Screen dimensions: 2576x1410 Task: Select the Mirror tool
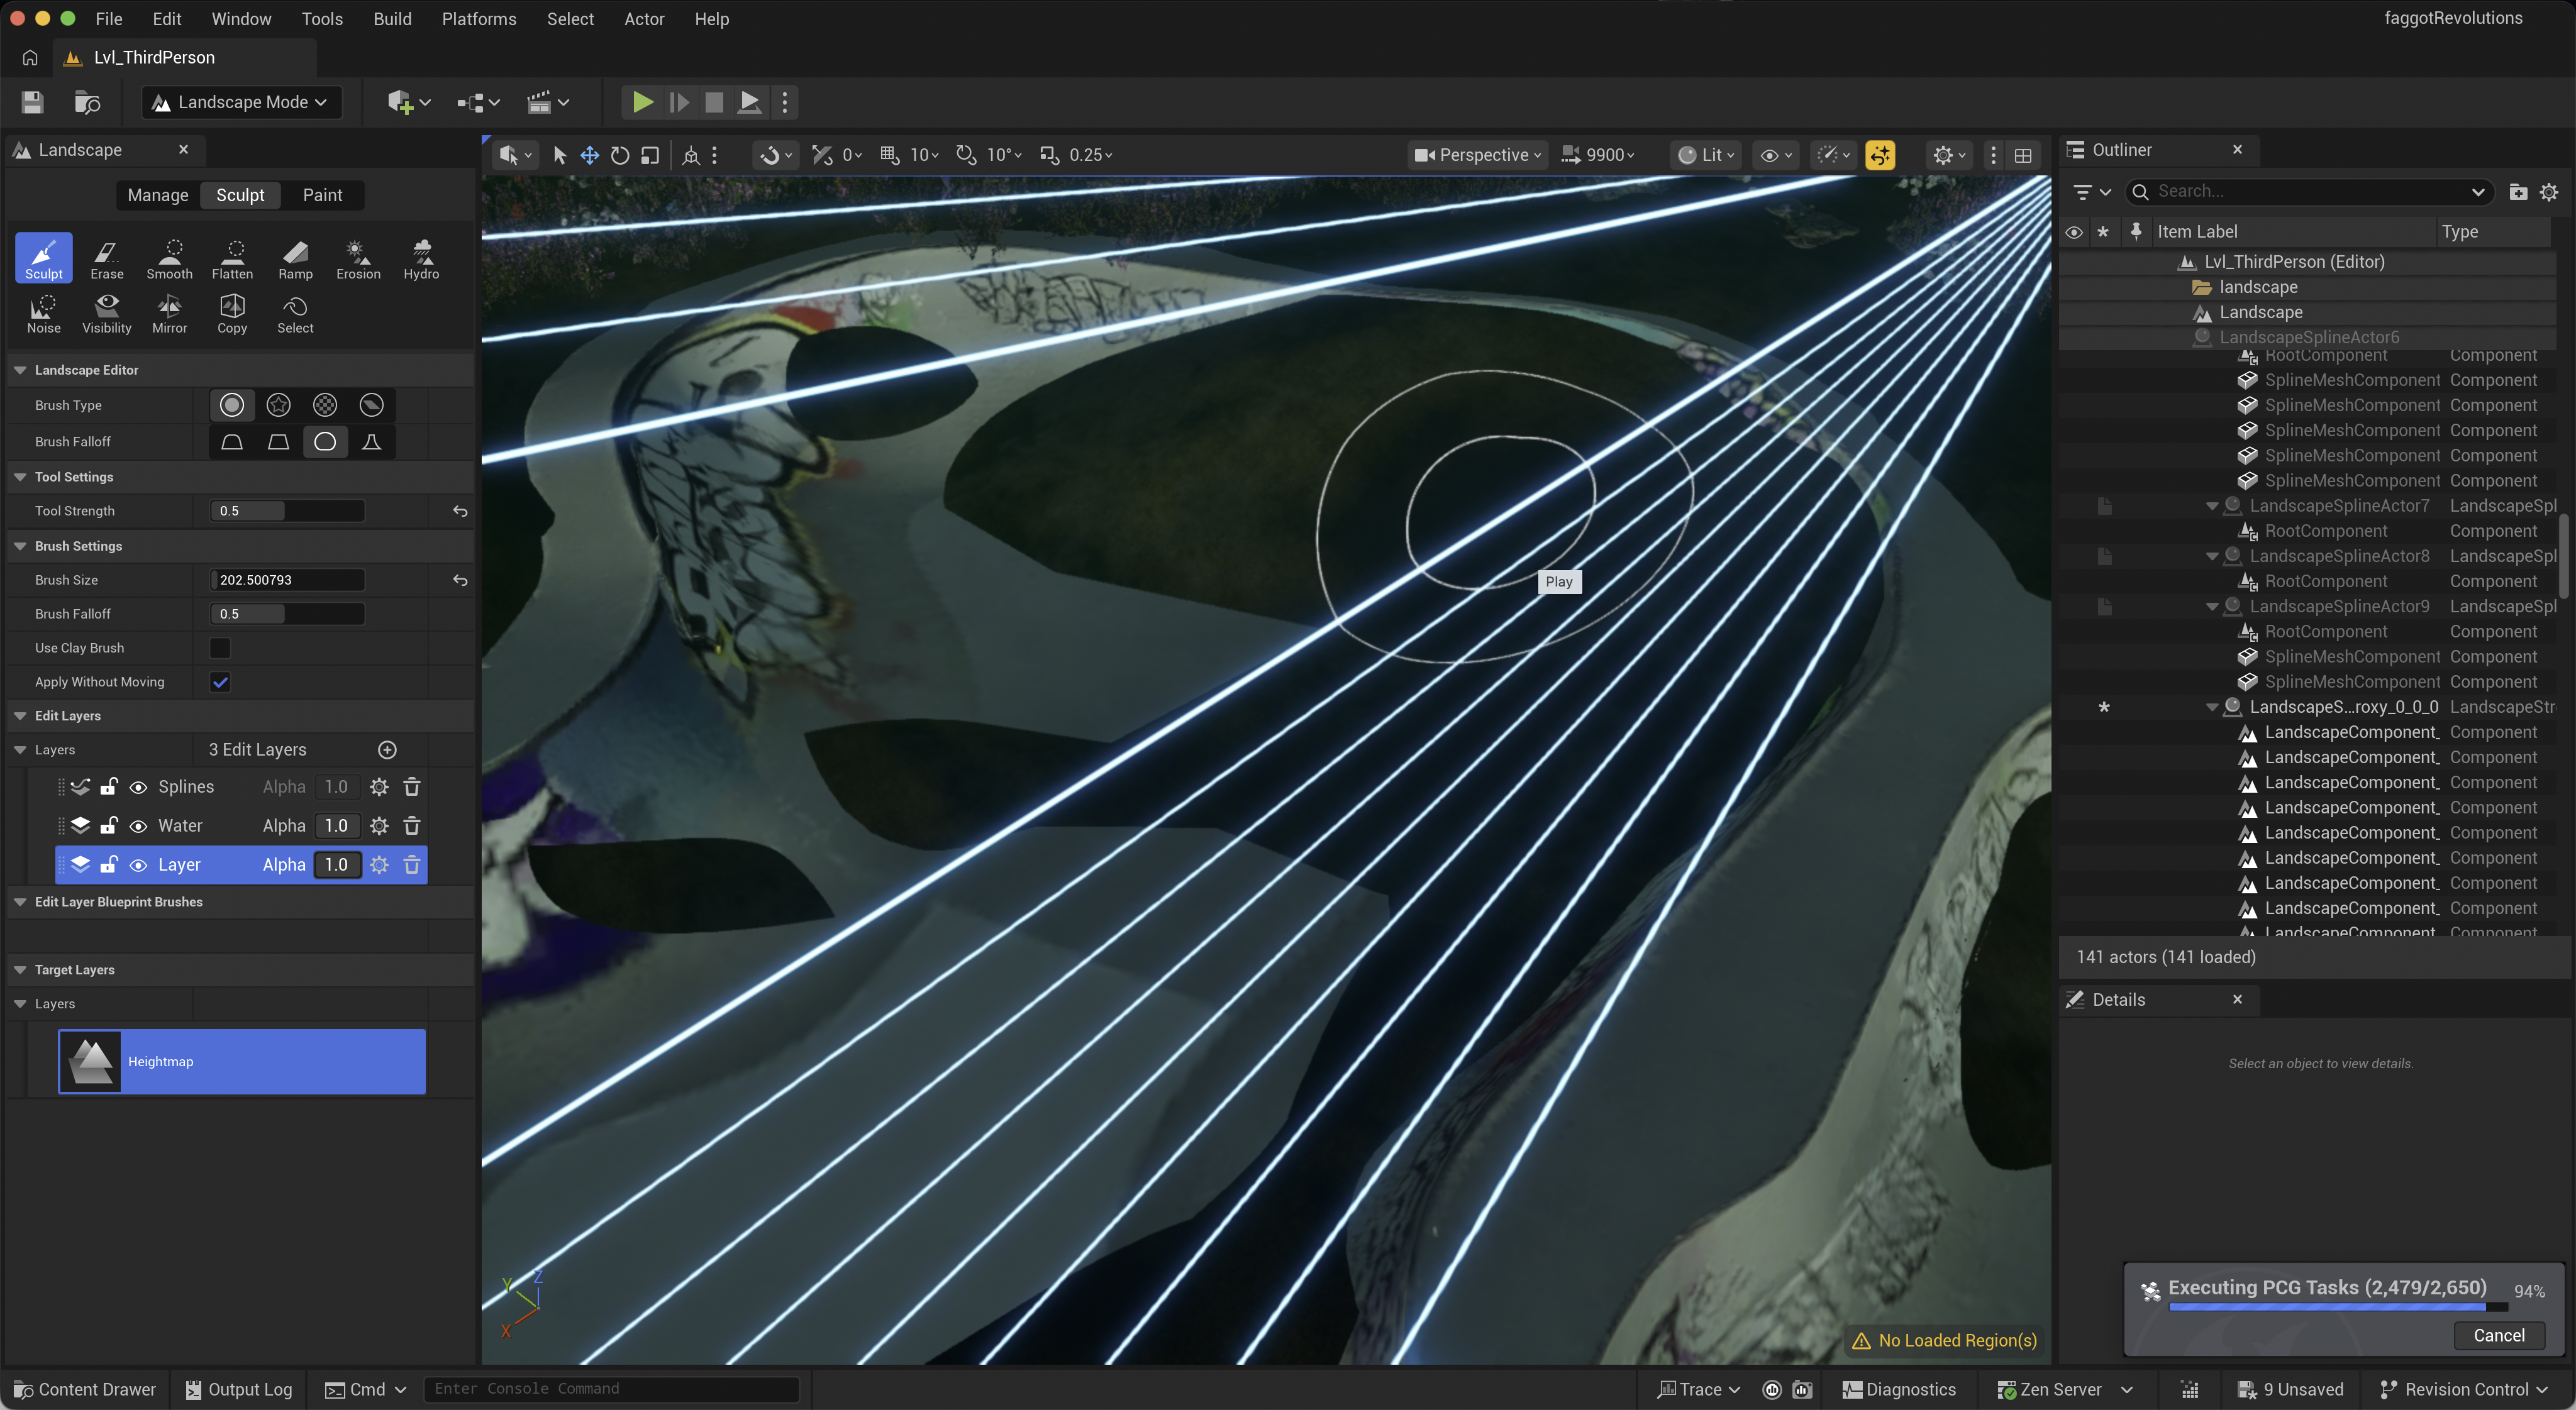tap(170, 313)
